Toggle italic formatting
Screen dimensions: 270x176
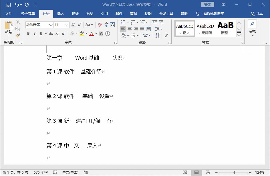point(35,34)
